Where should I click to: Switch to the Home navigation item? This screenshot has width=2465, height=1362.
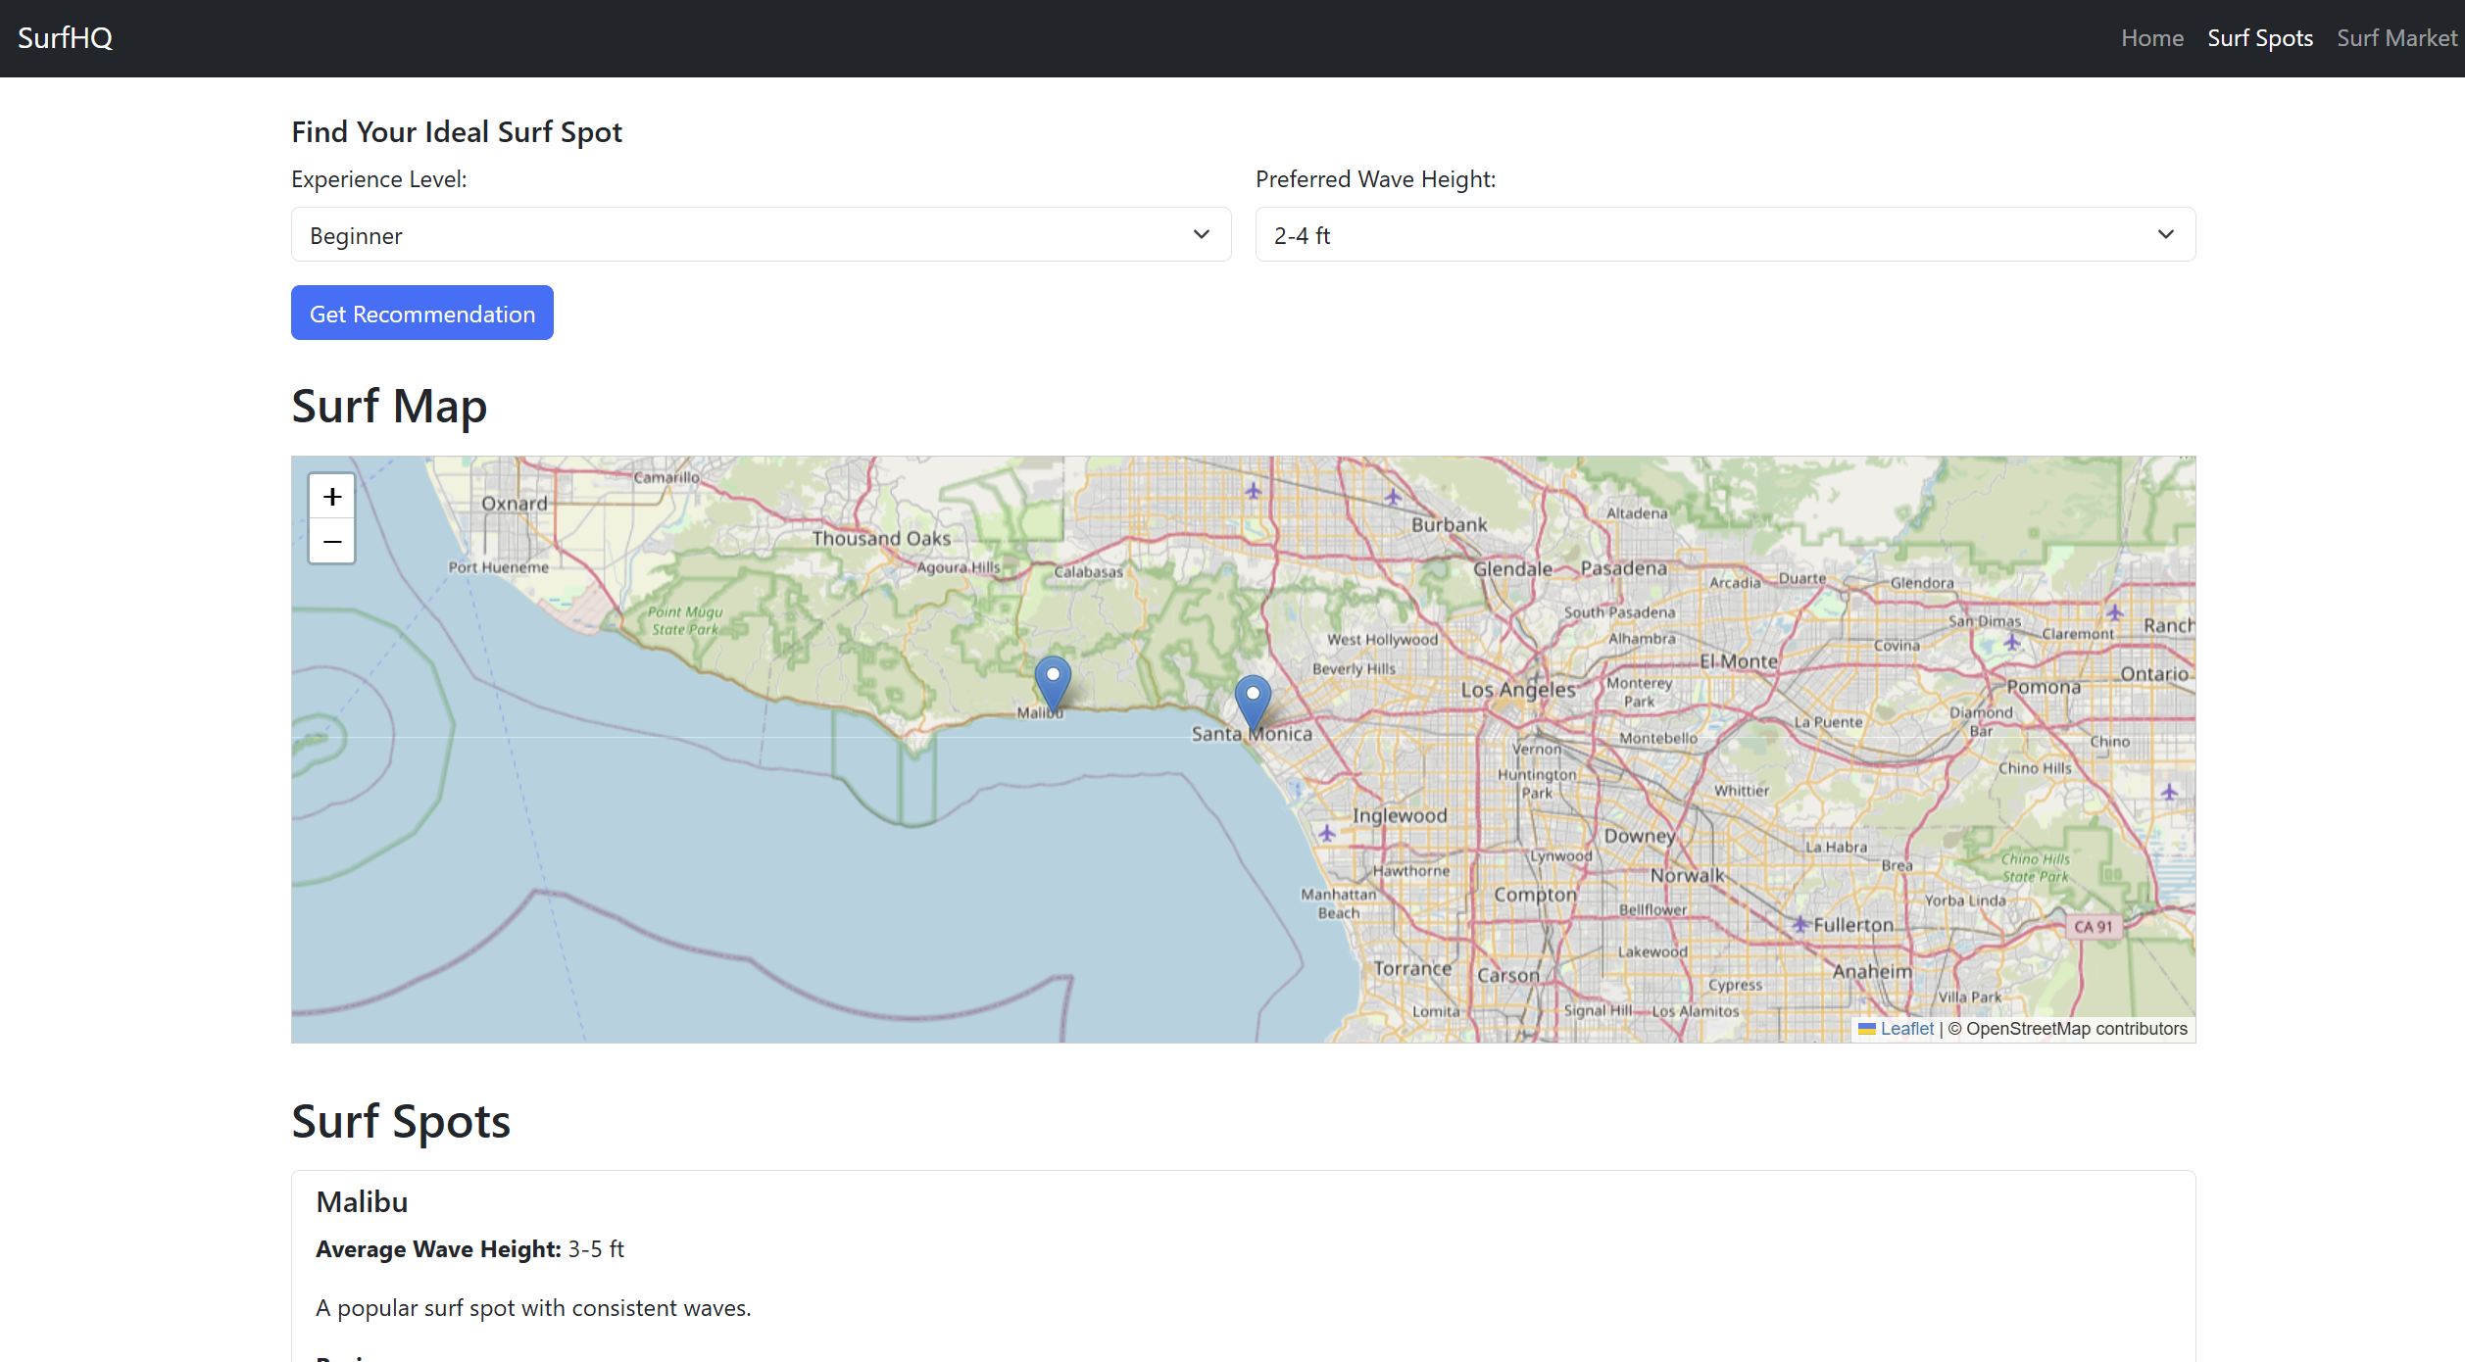pos(2152,38)
